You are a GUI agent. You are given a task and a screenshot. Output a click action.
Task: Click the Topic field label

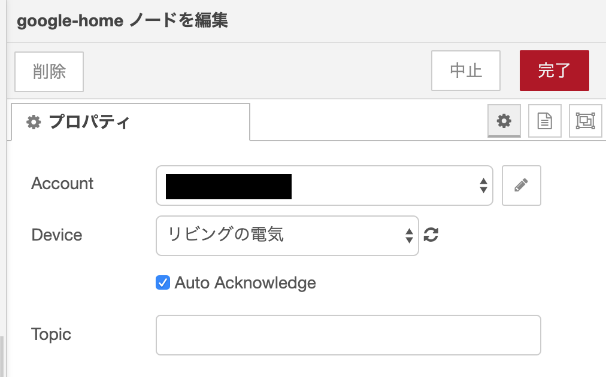(x=51, y=335)
